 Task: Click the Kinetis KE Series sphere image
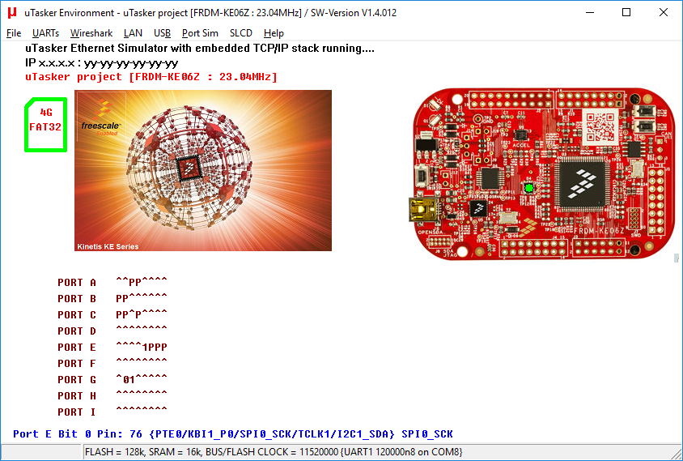point(203,170)
